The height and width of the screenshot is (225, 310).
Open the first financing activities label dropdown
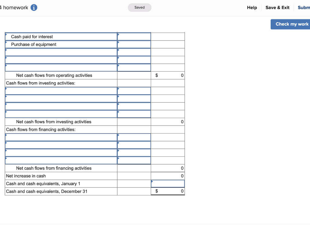tap(61, 137)
